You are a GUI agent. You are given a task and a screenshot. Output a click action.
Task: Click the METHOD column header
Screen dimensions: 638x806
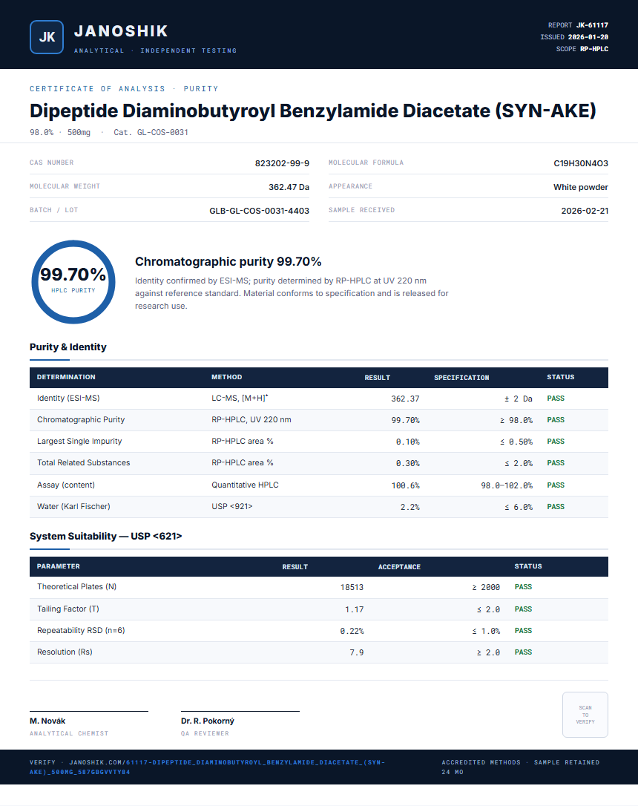click(x=226, y=377)
